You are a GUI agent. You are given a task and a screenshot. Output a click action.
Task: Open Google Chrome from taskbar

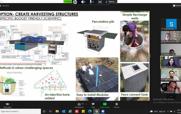pyautogui.click(x=96, y=111)
